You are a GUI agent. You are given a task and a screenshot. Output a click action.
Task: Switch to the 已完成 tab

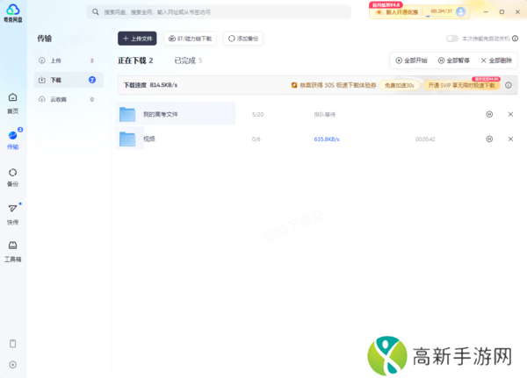point(187,61)
